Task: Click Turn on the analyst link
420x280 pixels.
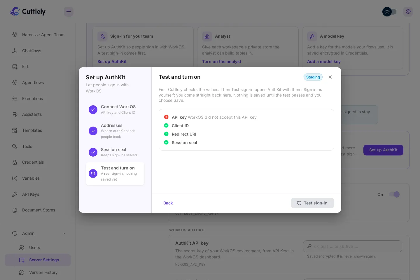Action: tap(222, 62)
